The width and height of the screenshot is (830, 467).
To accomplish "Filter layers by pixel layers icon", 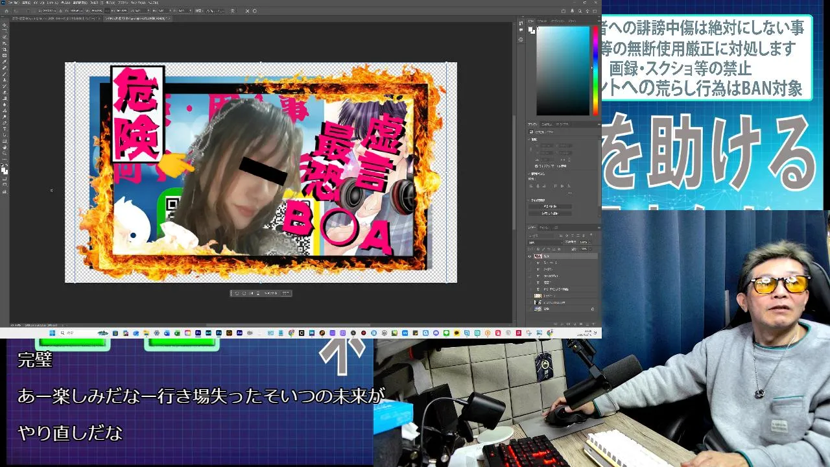I will (x=560, y=236).
